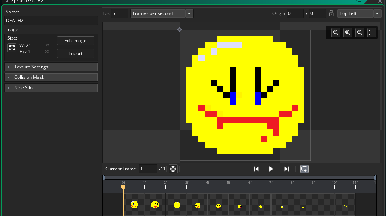Open the Frames per second dropdown
The width and height of the screenshot is (386, 216).
(162, 13)
